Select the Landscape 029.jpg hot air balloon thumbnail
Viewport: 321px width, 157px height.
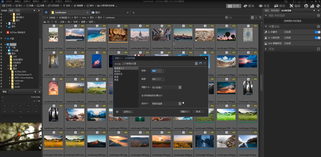[226, 35]
